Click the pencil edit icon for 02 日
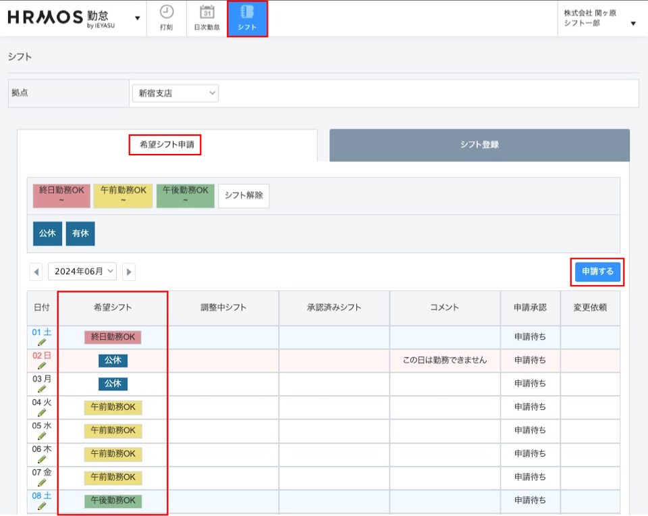This screenshot has height=516, width=648. 42,366
